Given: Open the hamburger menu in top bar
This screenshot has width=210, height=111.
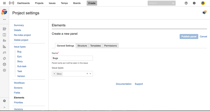Looking at the screenshot, I should coord(4,3).
